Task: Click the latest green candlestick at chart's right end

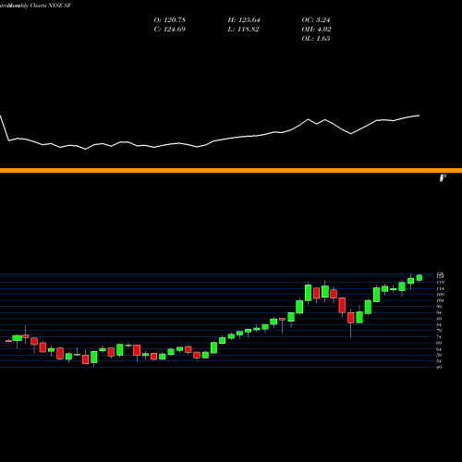Action: pyautogui.click(x=419, y=278)
